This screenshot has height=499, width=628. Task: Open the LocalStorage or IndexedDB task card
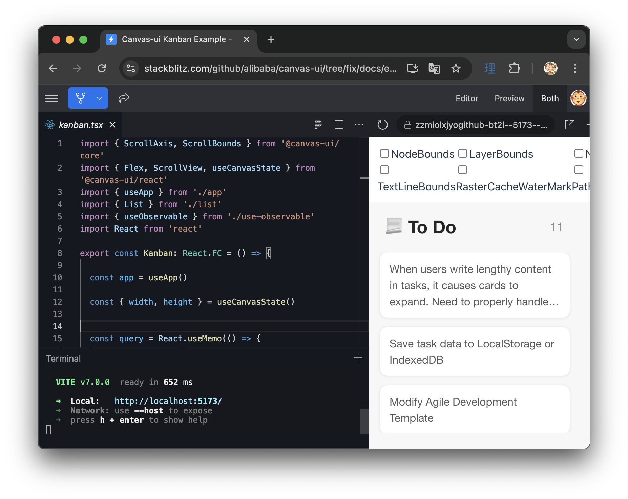tap(475, 351)
